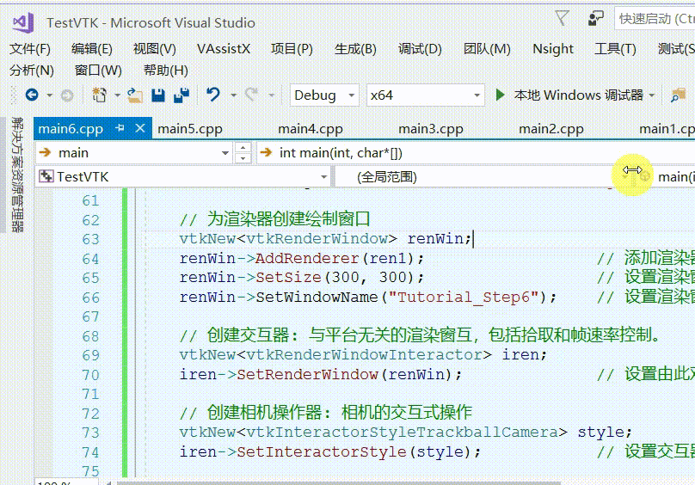Switch to the main5.cpp tab
The height and width of the screenshot is (485, 695).
click(190, 129)
